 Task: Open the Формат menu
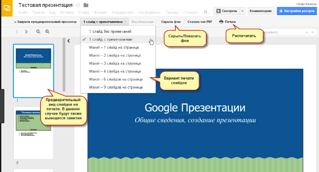[100, 13]
